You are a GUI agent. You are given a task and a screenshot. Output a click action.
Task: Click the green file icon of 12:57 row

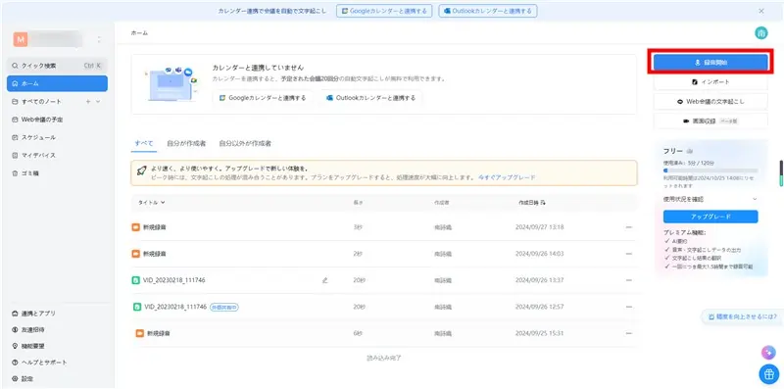(x=137, y=307)
